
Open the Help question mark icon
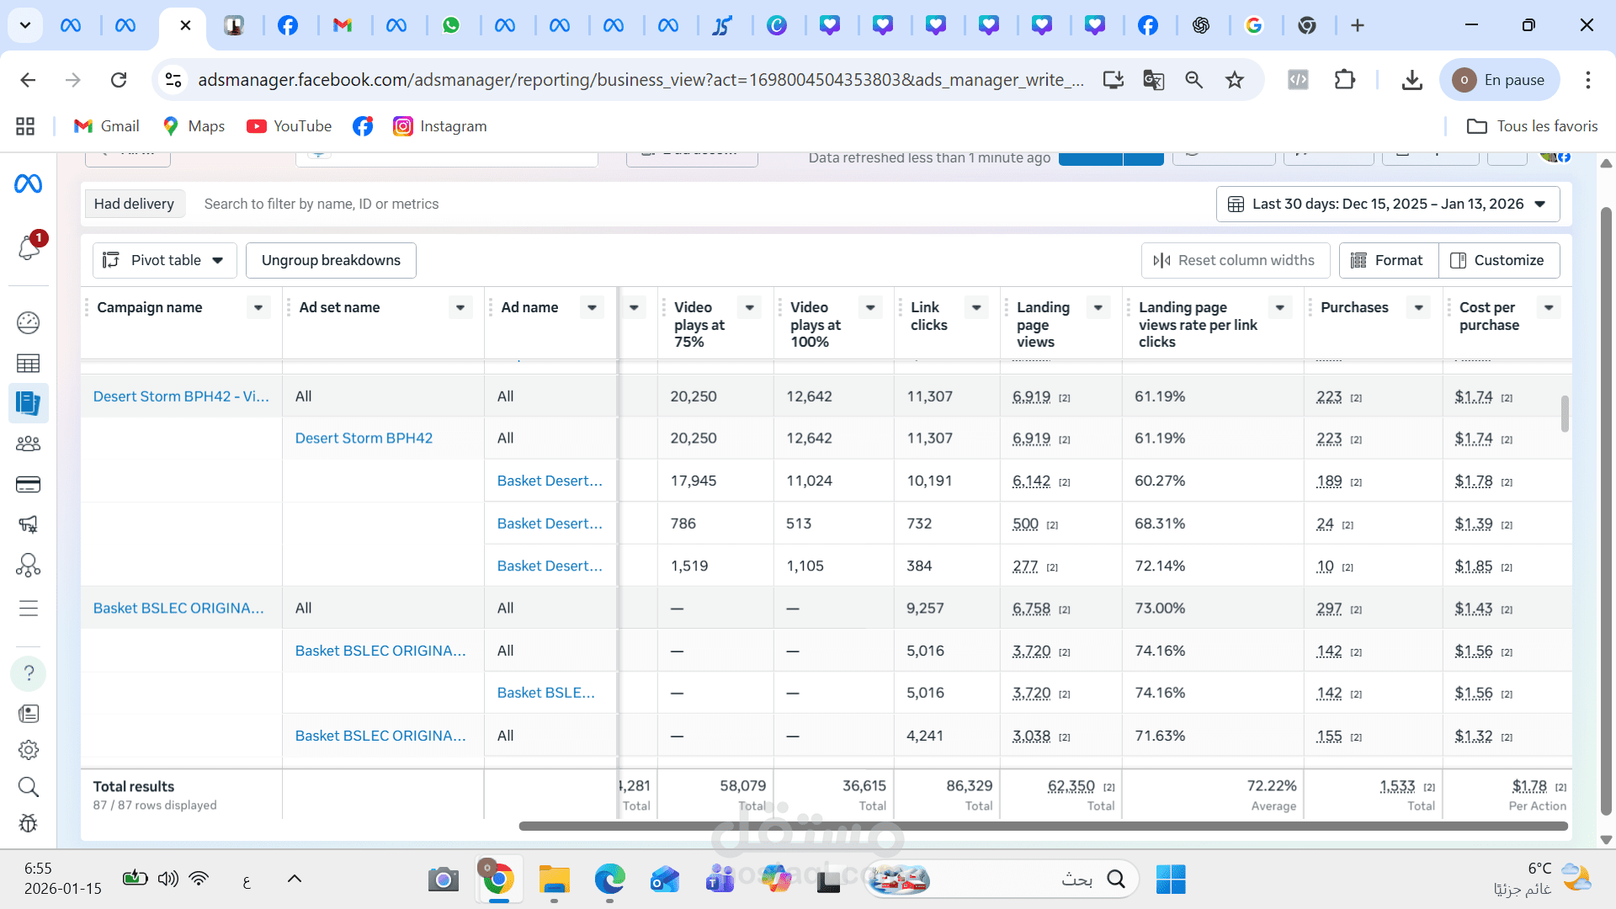pyautogui.click(x=29, y=673)
